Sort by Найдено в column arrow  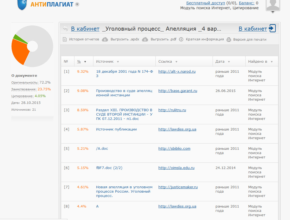coord(272,62)
